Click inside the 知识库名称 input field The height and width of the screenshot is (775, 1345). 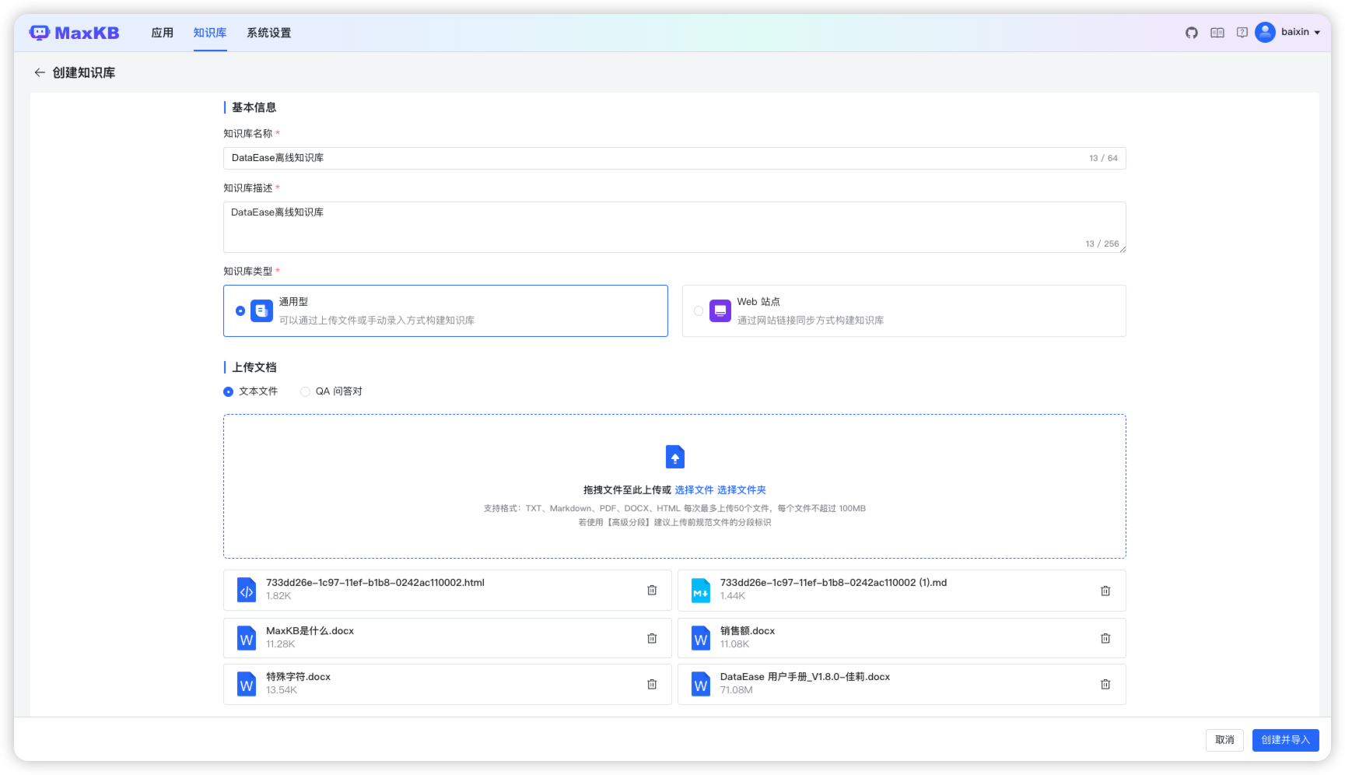coord(545,158)
